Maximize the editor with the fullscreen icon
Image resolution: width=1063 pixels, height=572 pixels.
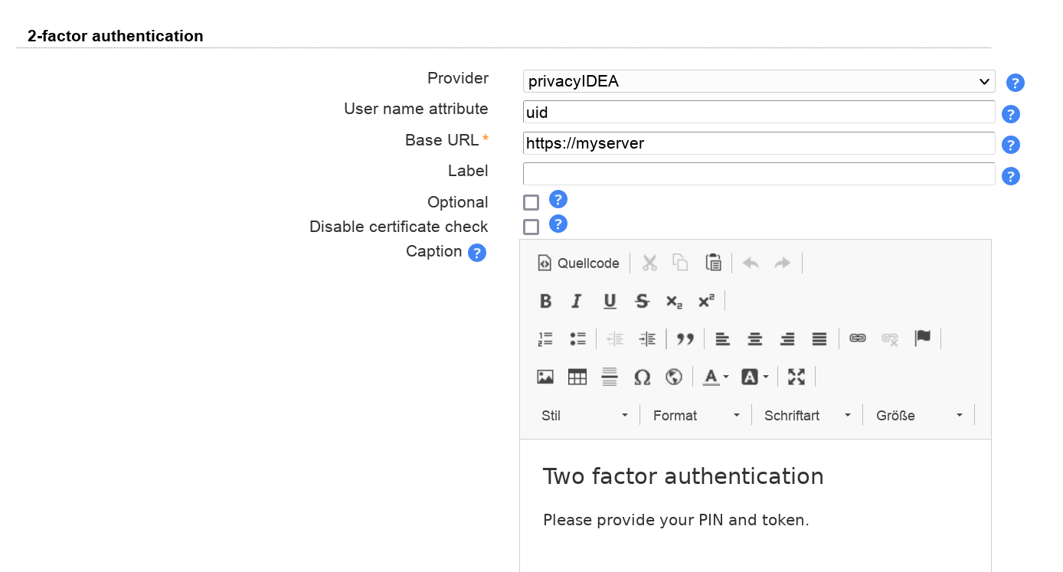tap(796, 377)
